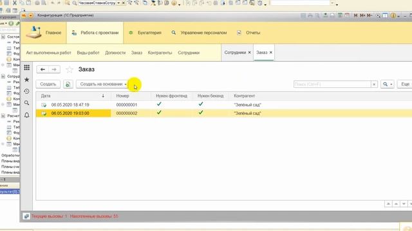
Task: Open dropdown of the empty Configurator toolbar combo
Action: tap(333, 3)
